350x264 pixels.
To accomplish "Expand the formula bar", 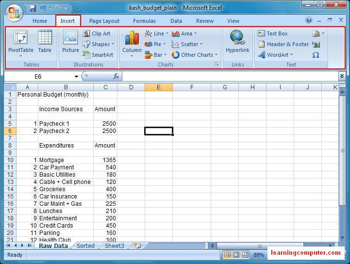I will [342, 76].
